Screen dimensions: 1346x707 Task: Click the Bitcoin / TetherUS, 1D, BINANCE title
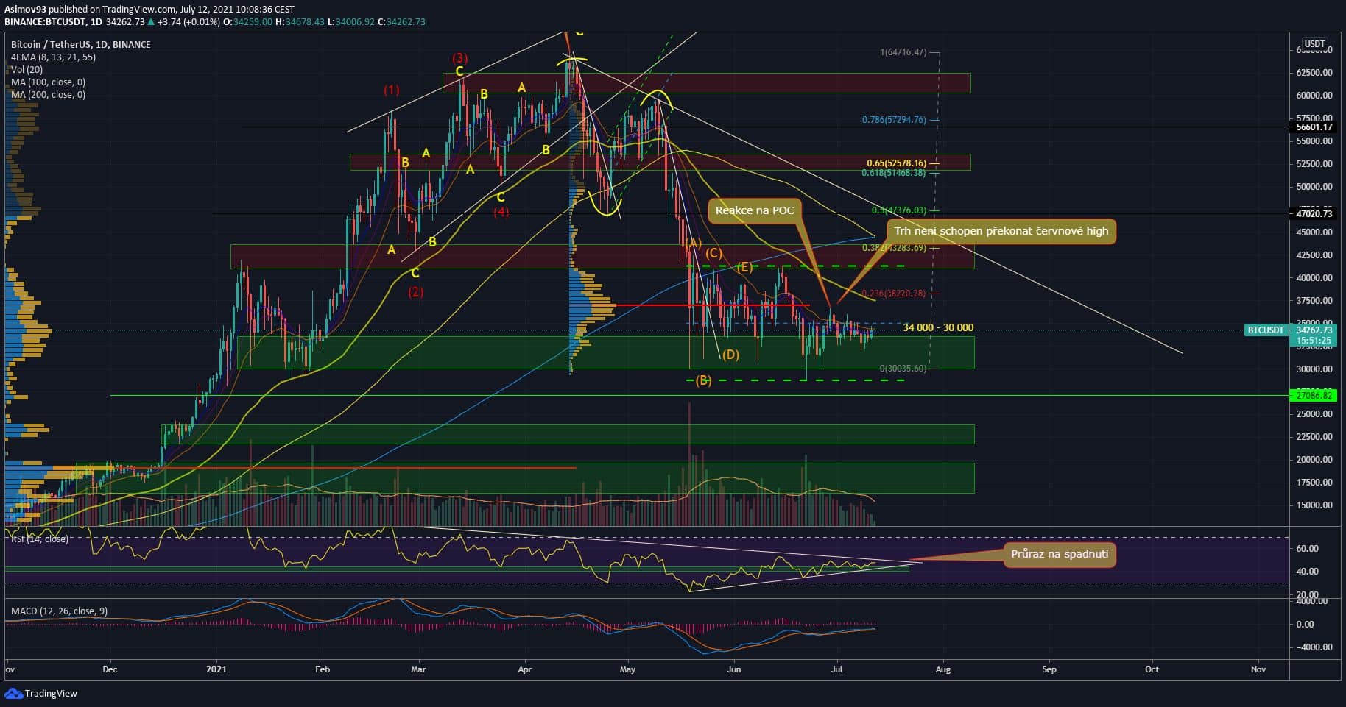[81, 44]
